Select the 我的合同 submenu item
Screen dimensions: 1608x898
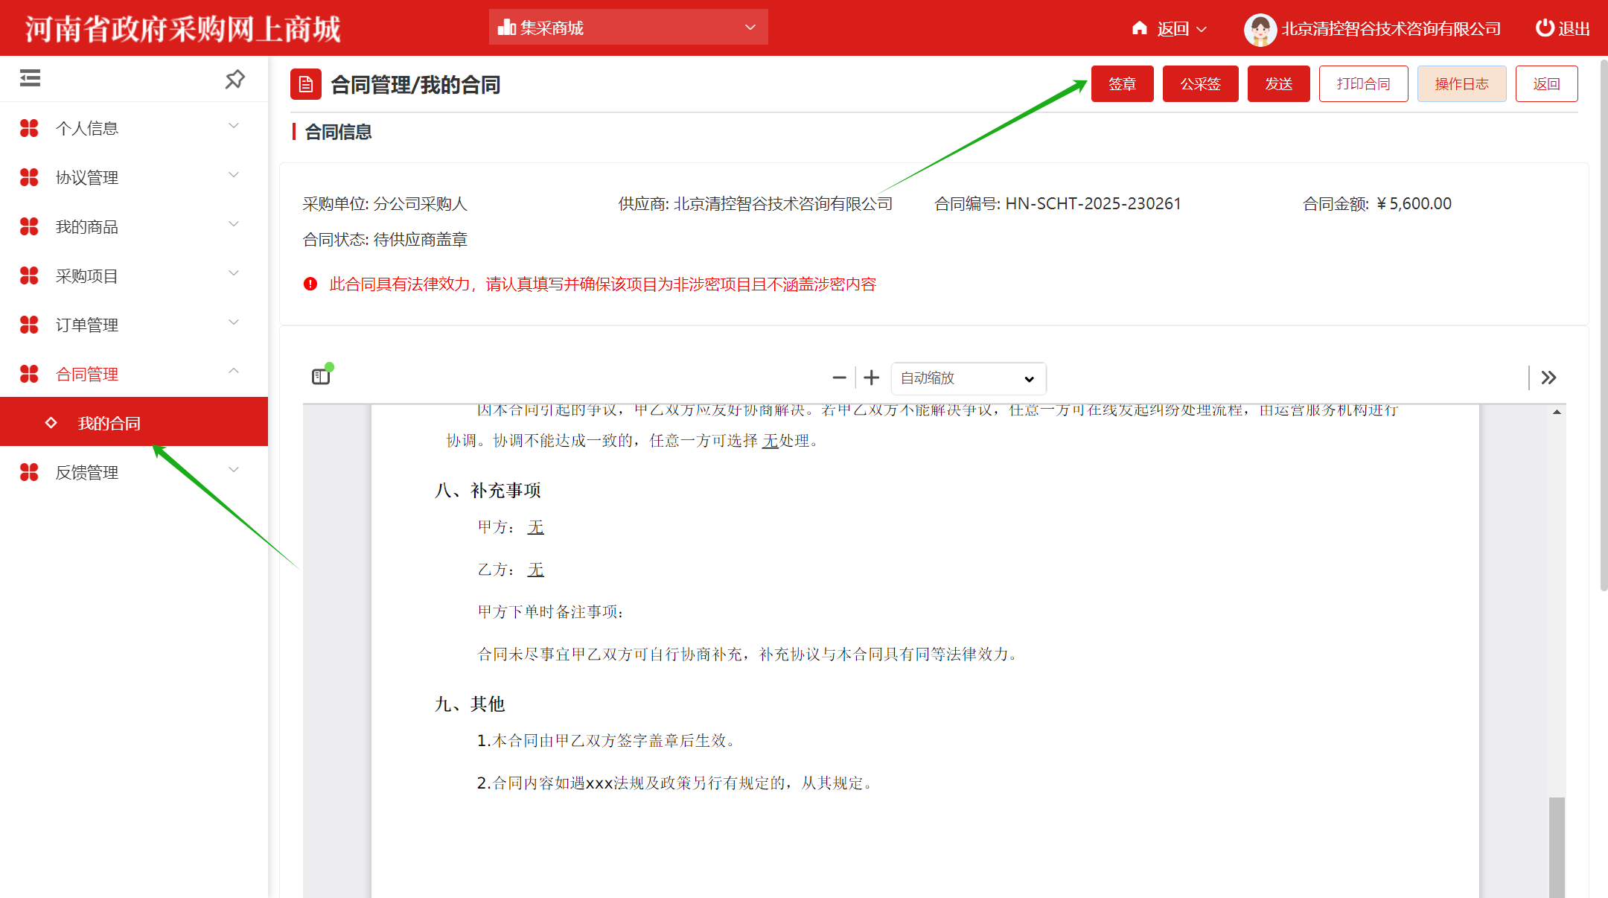134,422
